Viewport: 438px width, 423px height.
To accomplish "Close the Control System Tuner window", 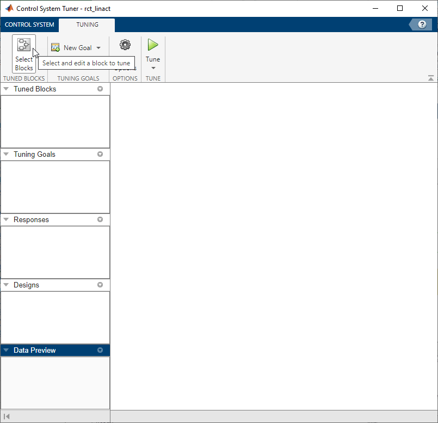I will [x=424, y=8].
